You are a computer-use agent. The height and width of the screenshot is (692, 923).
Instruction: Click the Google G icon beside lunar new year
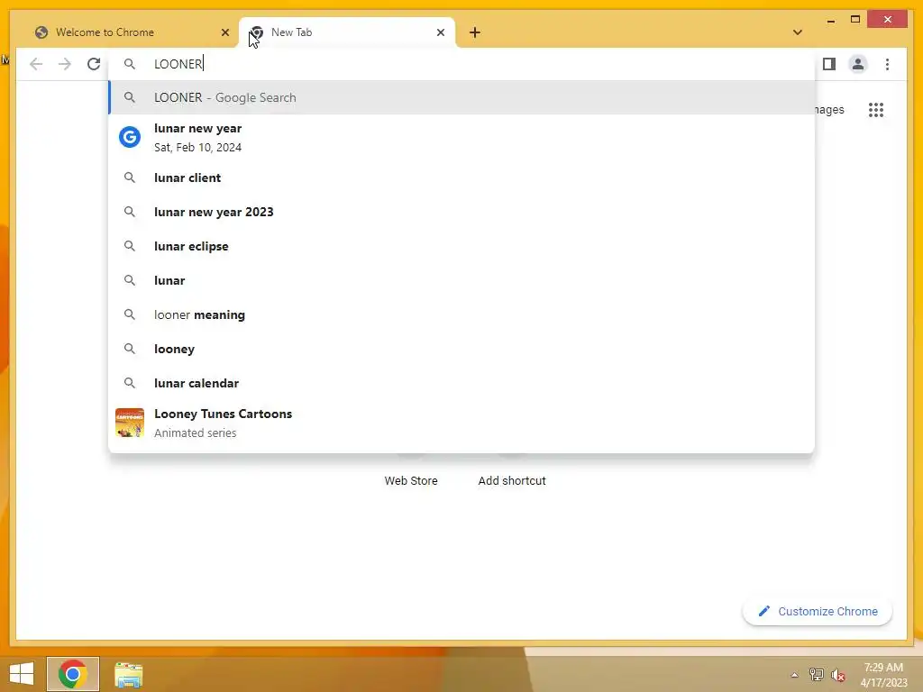(130, 137)
